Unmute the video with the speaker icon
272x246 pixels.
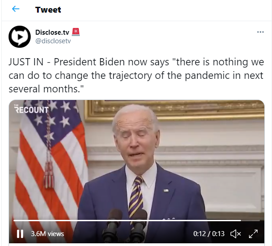235,234
